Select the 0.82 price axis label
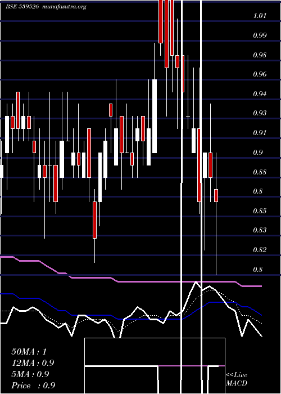Viewport: 281px width, 394px height. pyautogui.click(x=260, y=250)
